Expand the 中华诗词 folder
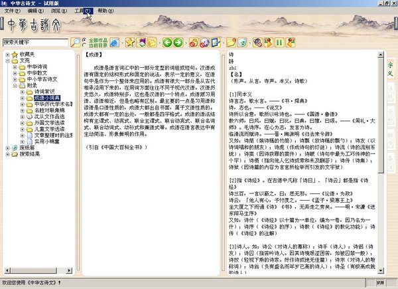The width and height of the screenshot is (398, 289). click(15, 68)
